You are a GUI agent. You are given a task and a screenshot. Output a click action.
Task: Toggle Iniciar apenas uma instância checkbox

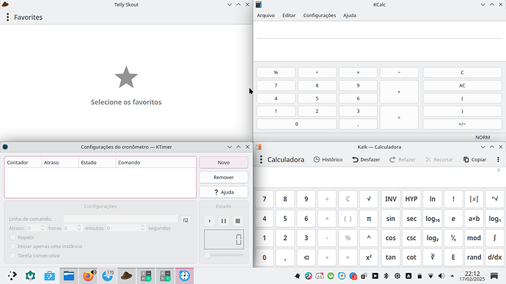click(12, 247)
